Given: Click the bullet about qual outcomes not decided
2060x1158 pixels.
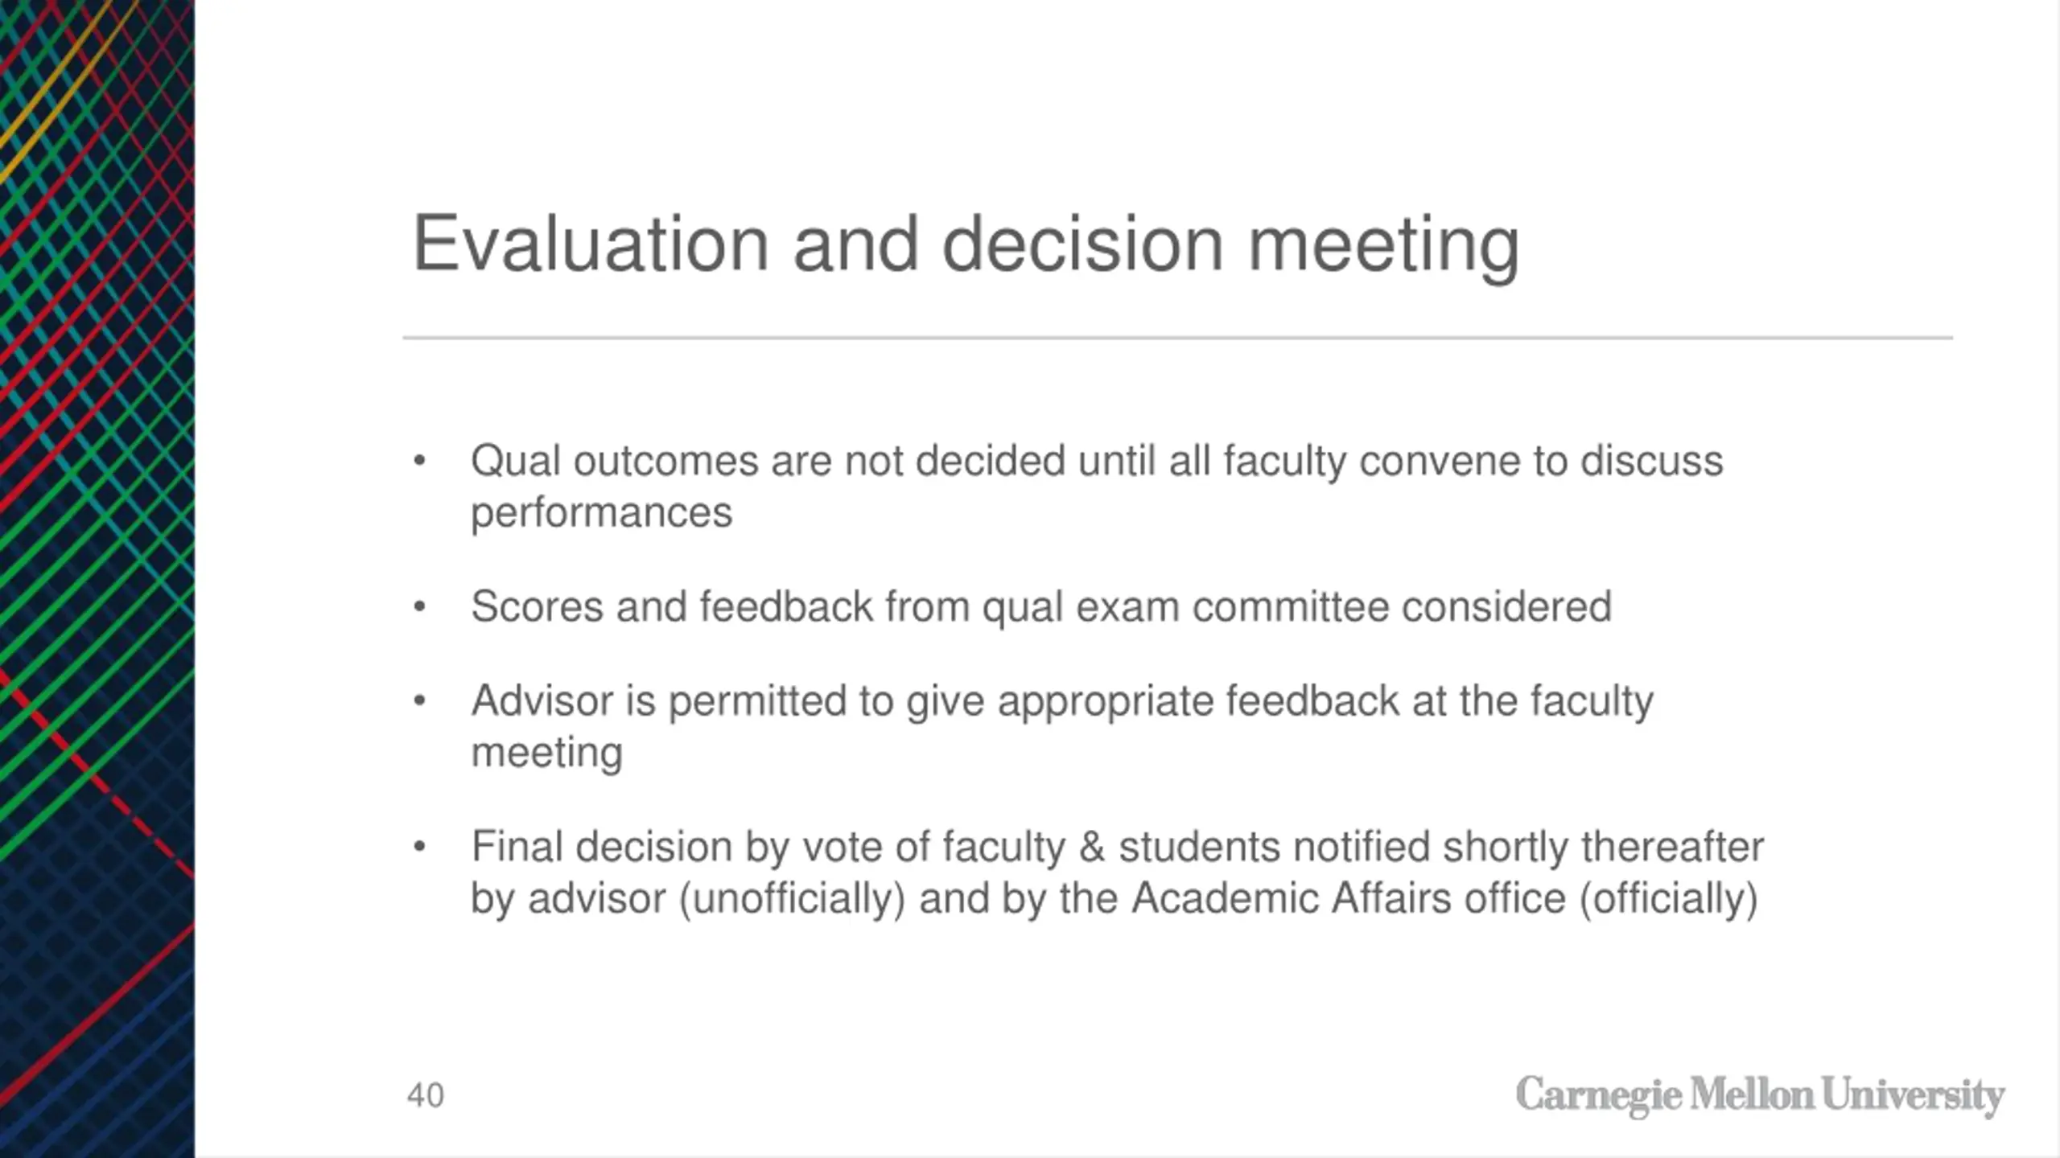Looking at the screenshot, I should pyautogui.click(x=1097, y=487).
